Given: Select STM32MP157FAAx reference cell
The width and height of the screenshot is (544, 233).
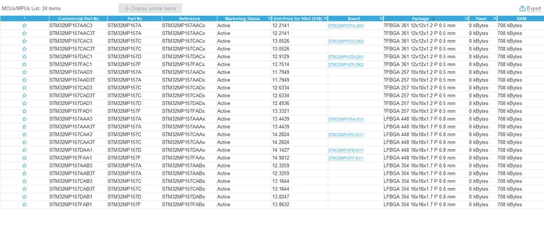Looking at the screenshot, I should click(190, 158).
